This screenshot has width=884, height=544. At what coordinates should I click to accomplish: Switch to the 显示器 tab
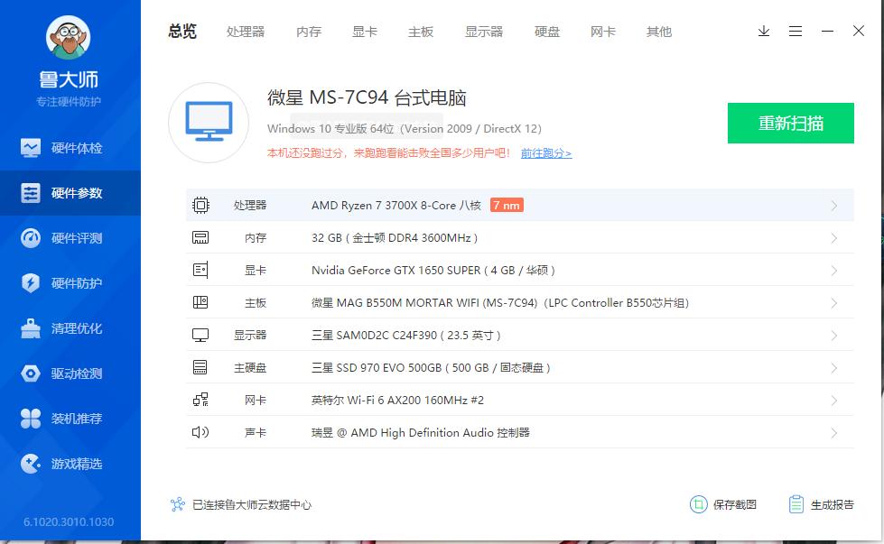[484, 32]
